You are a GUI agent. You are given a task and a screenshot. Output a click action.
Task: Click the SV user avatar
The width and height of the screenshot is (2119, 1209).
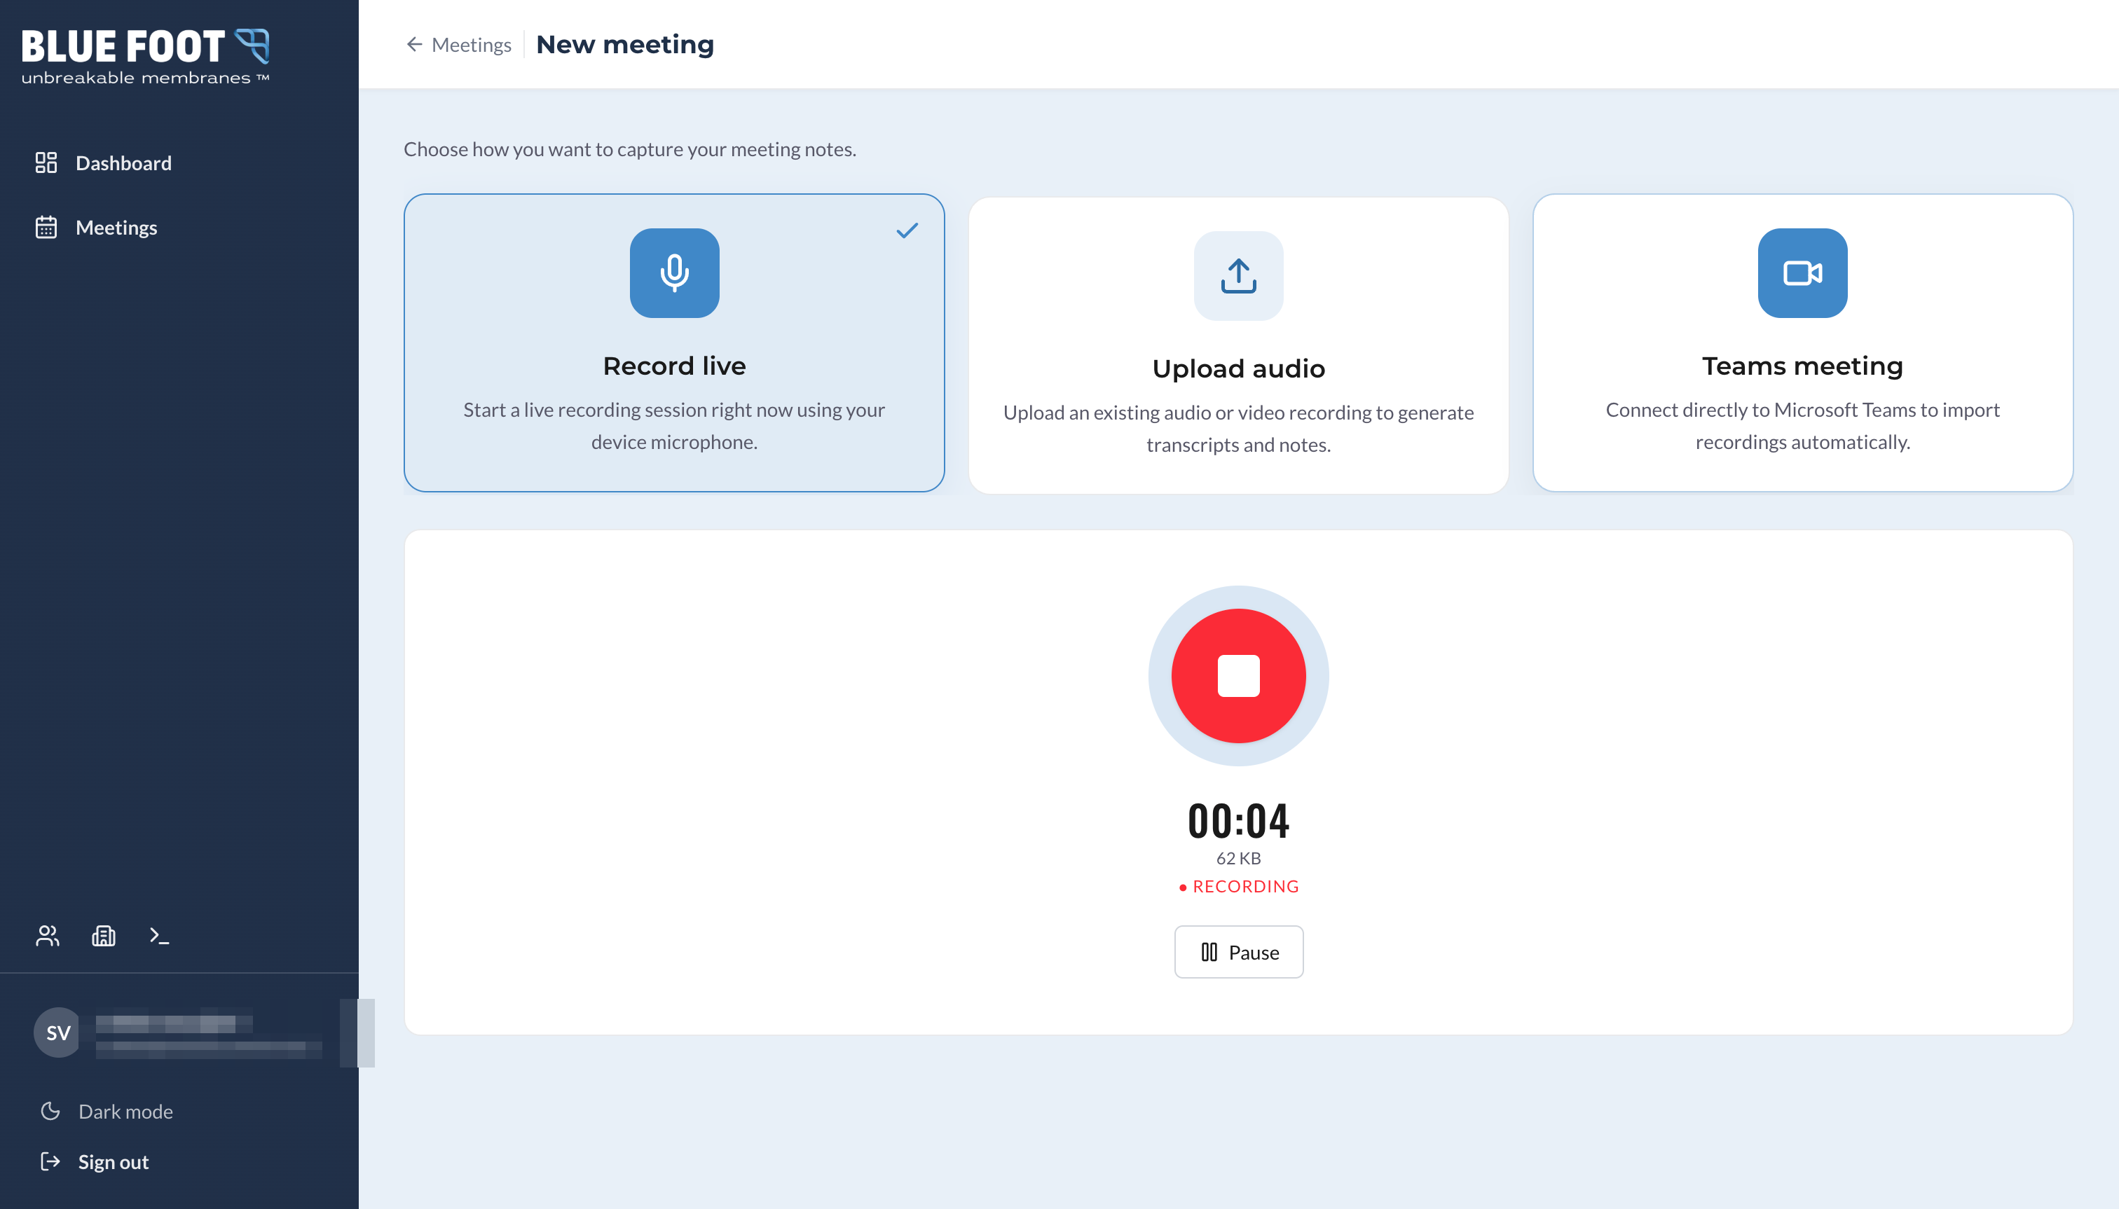point(57,1033)
